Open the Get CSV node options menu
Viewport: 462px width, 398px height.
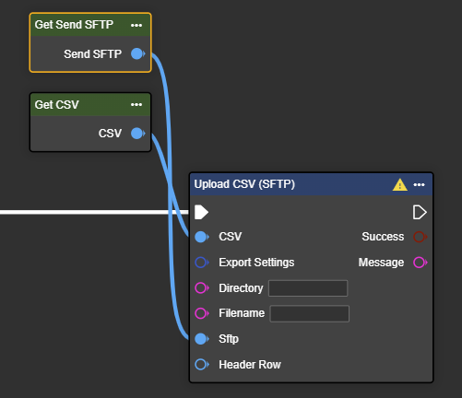pyautogui.click(x=136, y=105)
